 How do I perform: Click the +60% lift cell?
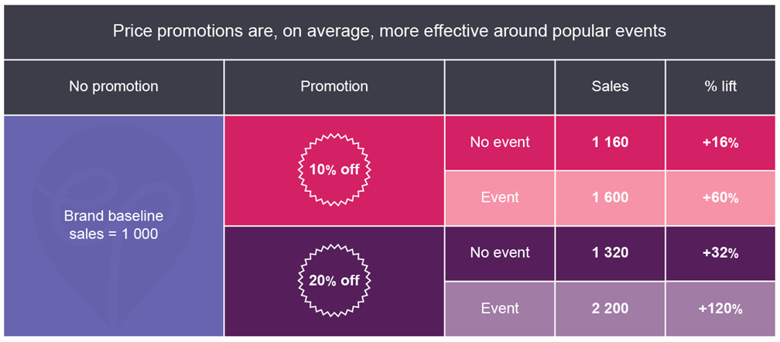pos(720,197)
